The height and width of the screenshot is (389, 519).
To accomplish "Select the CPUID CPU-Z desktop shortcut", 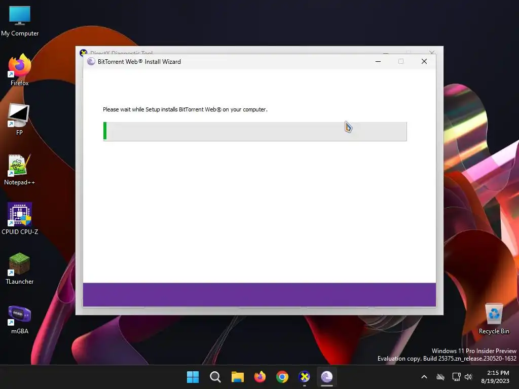I will pyautogui.click(x=20, y=219).
